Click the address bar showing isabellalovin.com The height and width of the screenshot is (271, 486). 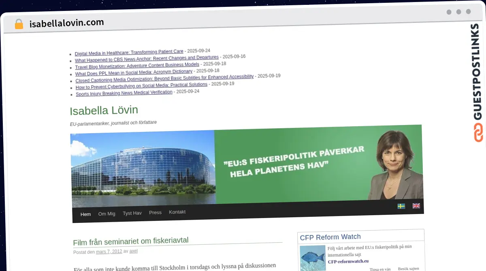click(x=66, y=22)
